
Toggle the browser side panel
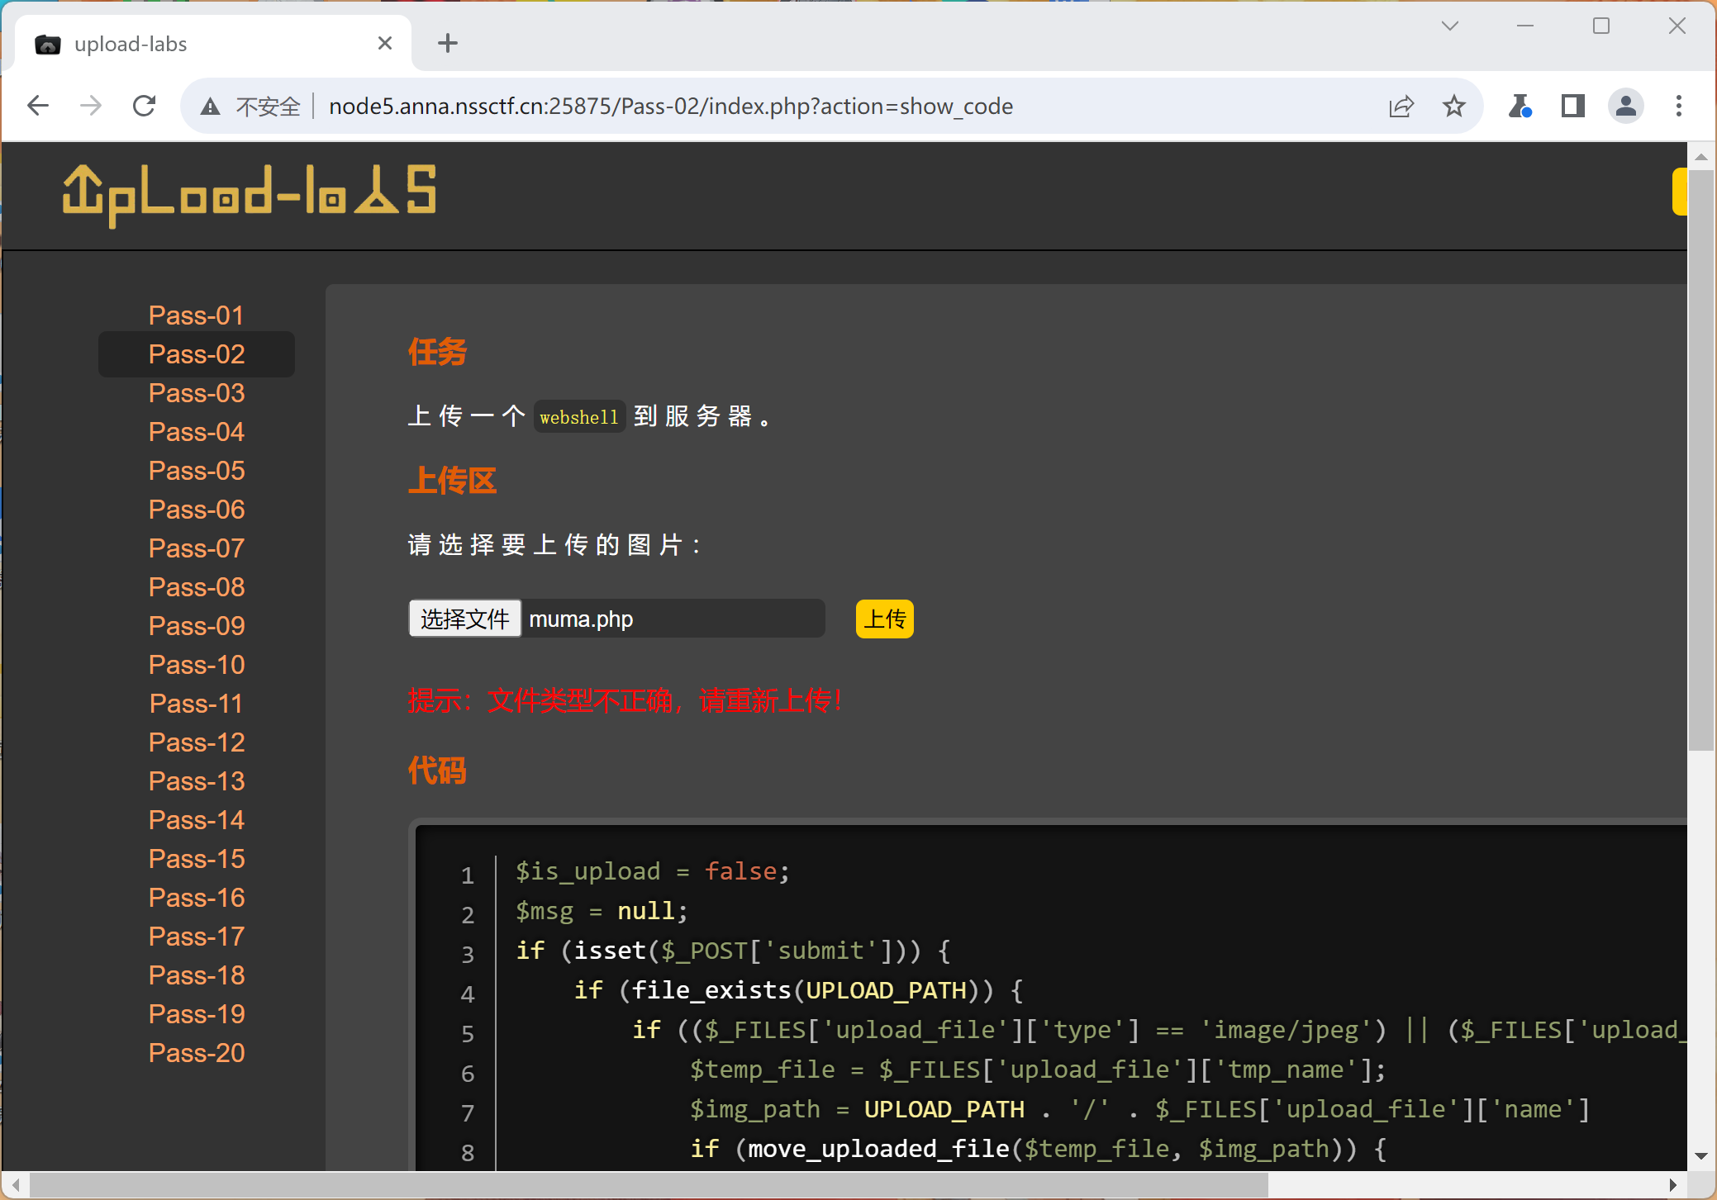click(x=1572, y=106)
